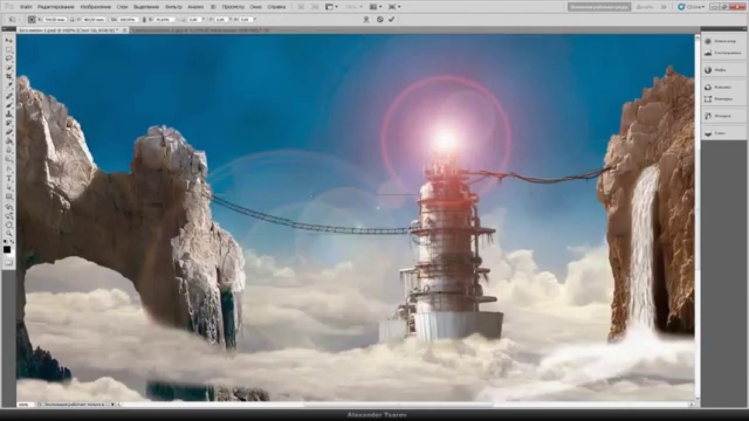Open the Окно menu

256,6
